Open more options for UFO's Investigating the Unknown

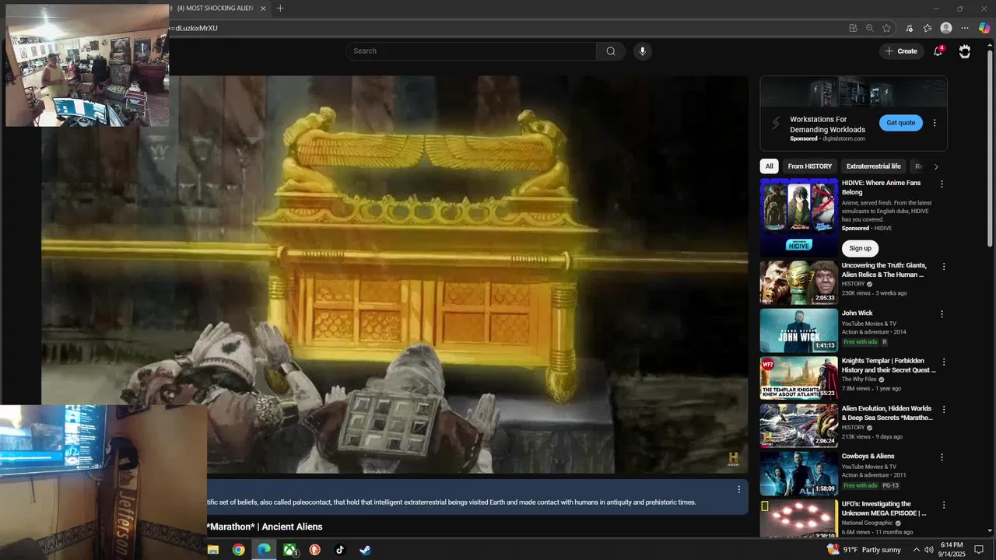pos(944,506)
